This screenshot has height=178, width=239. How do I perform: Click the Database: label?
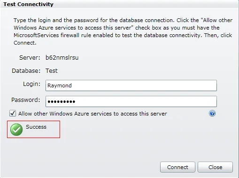tap(26, 71)
